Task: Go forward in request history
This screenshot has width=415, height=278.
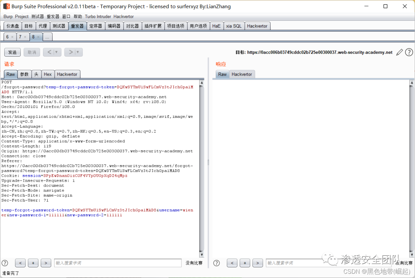Action: [x=71, y=52]
